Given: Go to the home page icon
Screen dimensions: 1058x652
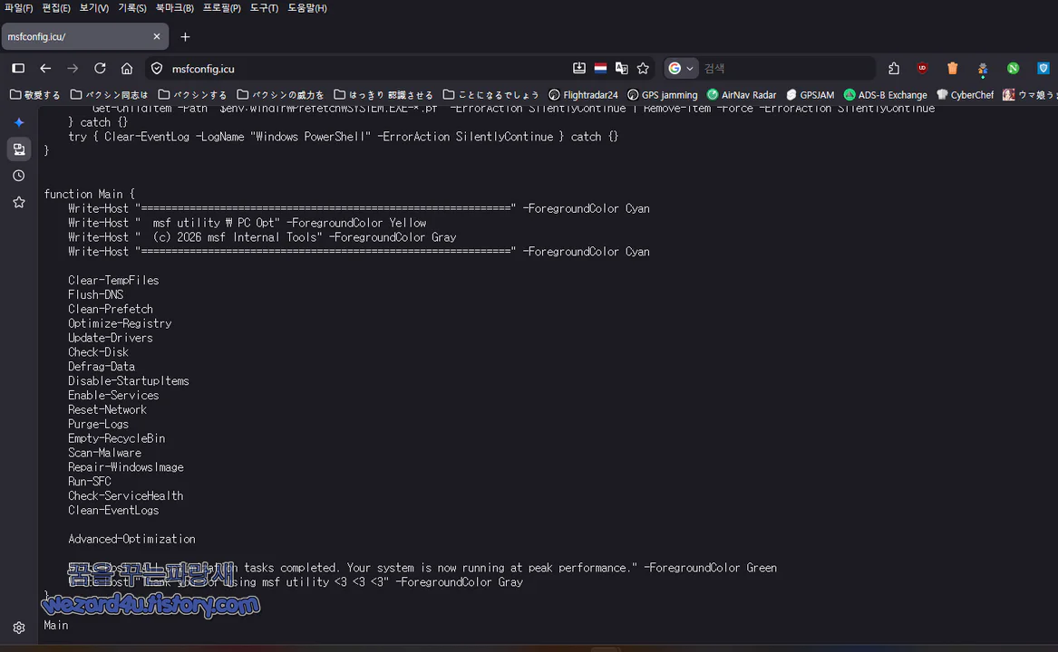Looking at the screenshot, I should (127, 68).
